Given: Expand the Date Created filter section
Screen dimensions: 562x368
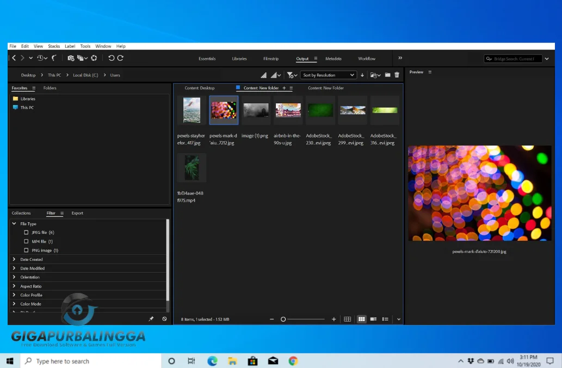Looking at the screenshot, I should coord(30,259).
